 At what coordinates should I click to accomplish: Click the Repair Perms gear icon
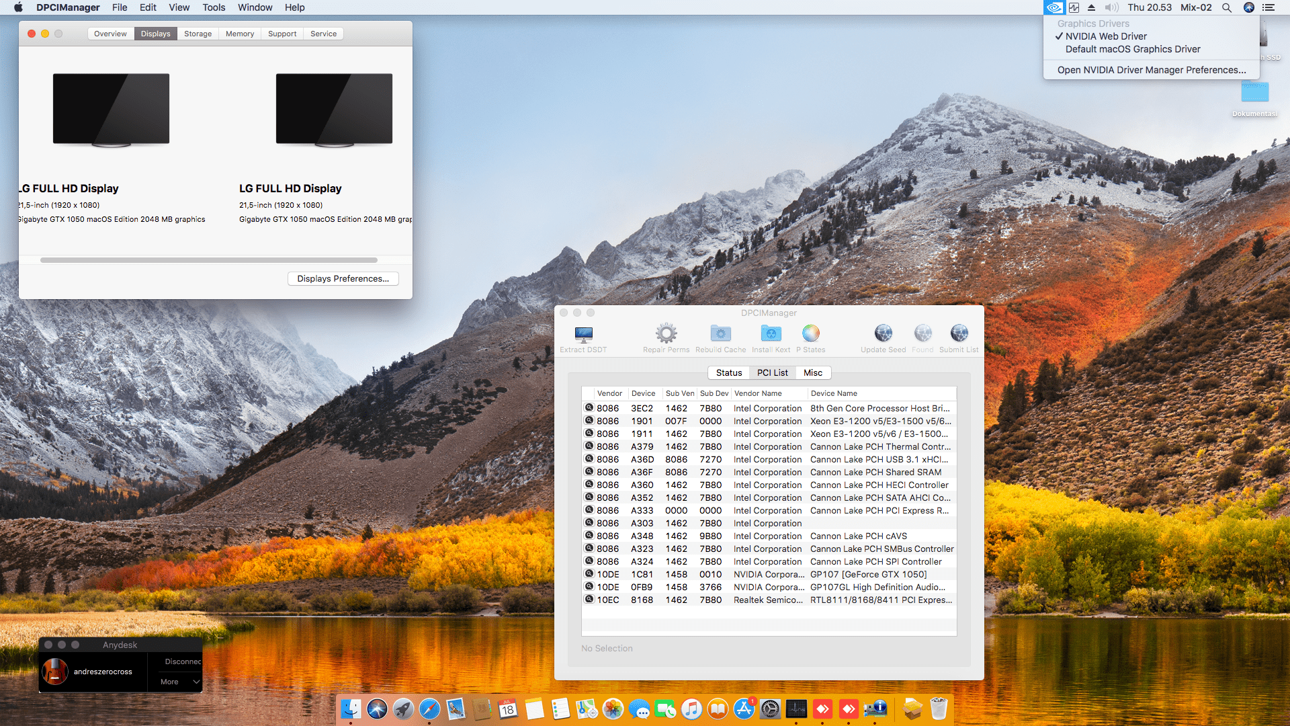(x=666, y=334)
